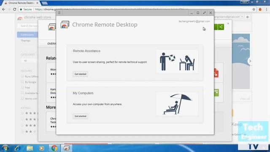Close the extension details overlay
Screen dimensions: 270x152
click(x=228, y=24)
